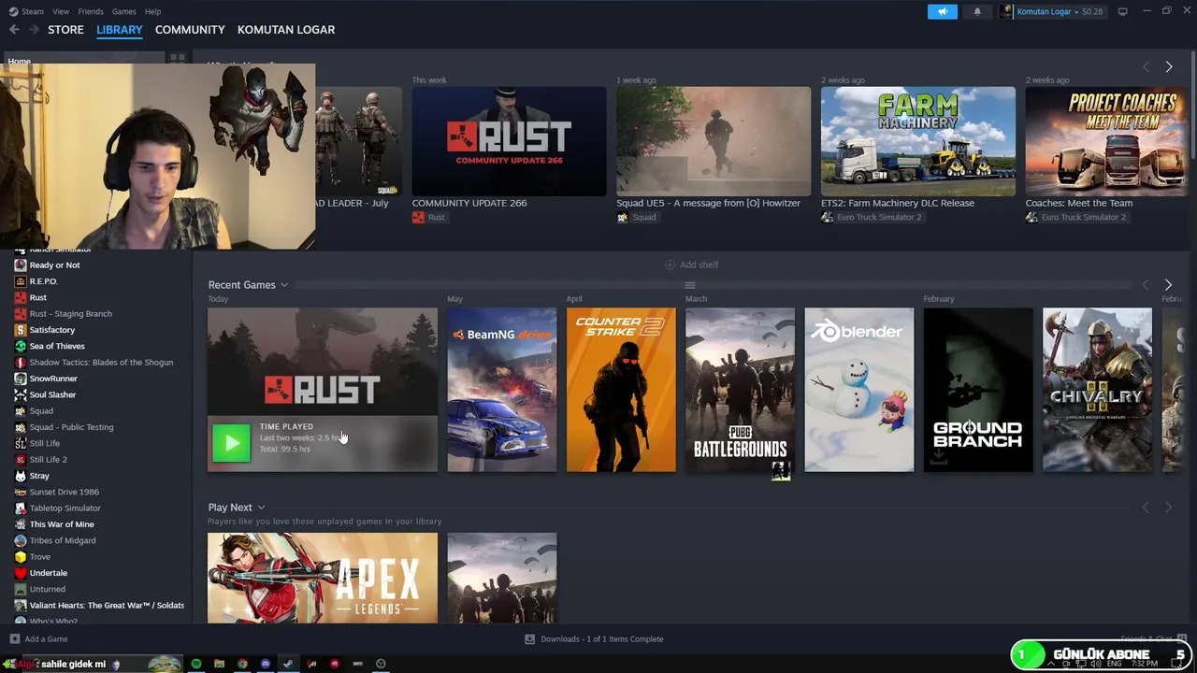Screen dimensions: 1197x673
Task: Click the wallet balance $0.28
Action: click(1092, 11)
